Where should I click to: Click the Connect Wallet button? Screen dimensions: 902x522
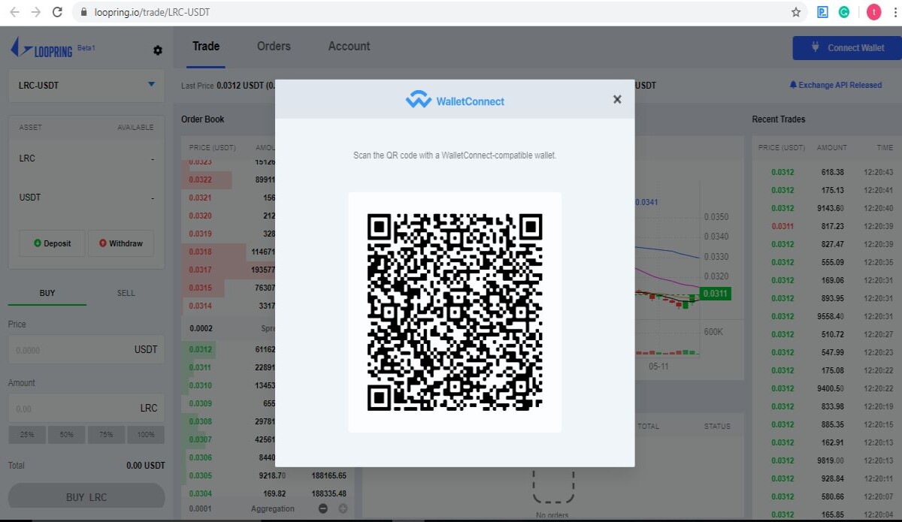pos(847,47)
